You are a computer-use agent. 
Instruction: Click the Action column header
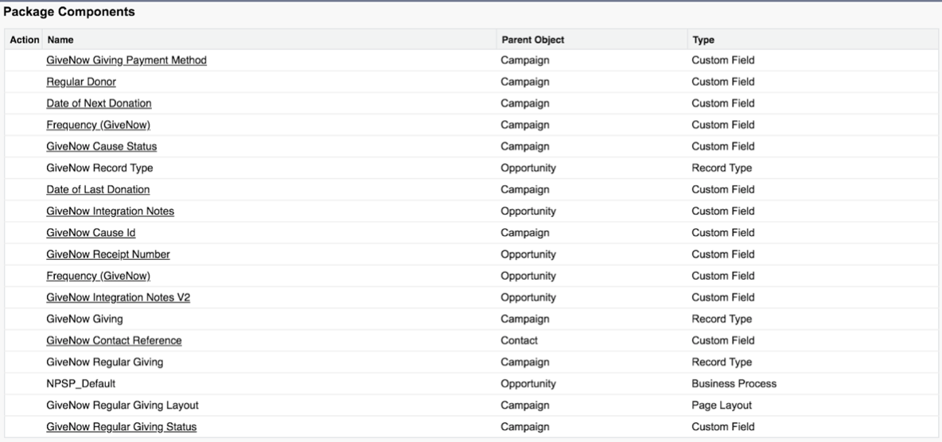click(x=25, y=40)
